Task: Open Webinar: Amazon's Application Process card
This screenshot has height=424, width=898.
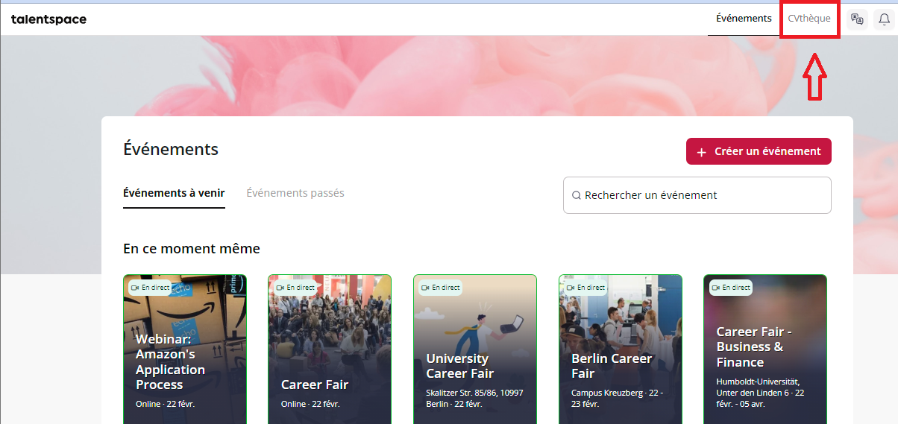Action: pyautogui.click(x=184, y=349)
